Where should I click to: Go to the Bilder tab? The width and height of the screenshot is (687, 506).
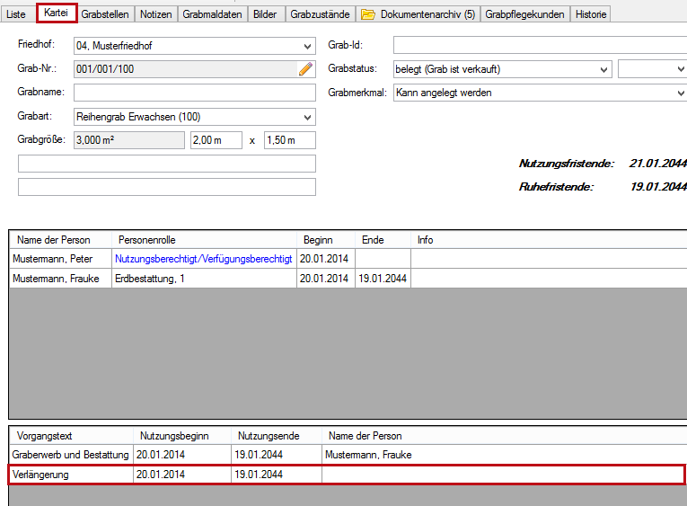pyautogui.click(x=265, y=14)
